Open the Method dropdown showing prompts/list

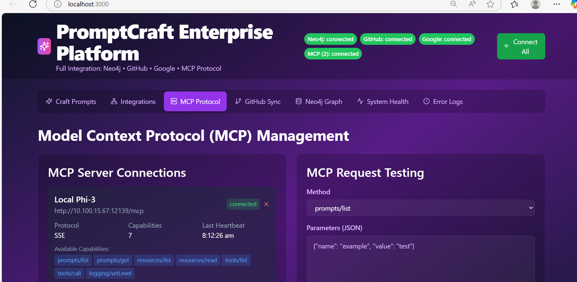[420, 208]
